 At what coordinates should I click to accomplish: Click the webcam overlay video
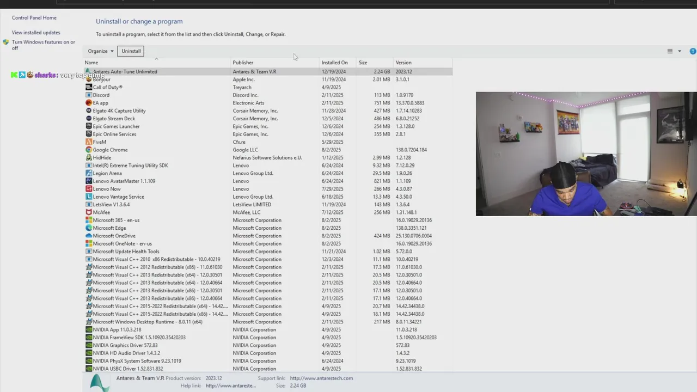point(586,154)
